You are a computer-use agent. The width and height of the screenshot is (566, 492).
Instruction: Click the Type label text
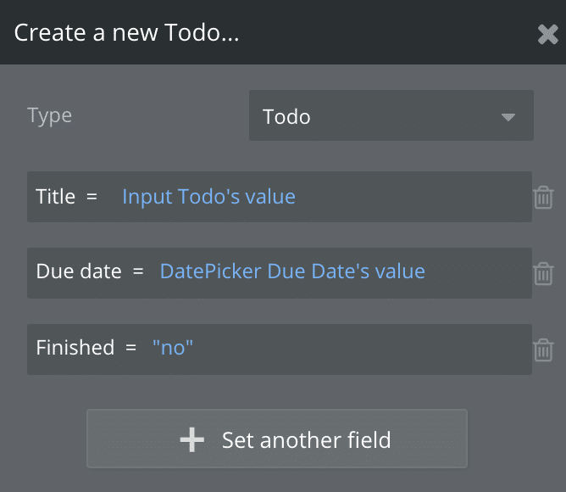pos(50,115)
